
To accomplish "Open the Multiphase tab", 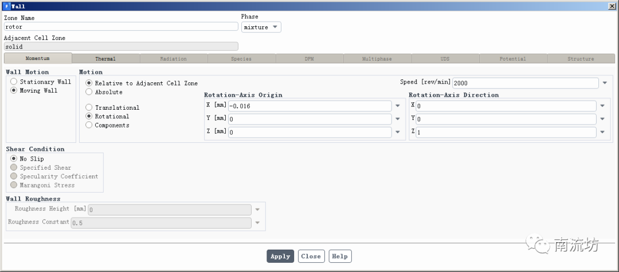I will pyautogui.click(x=377, y=59).
